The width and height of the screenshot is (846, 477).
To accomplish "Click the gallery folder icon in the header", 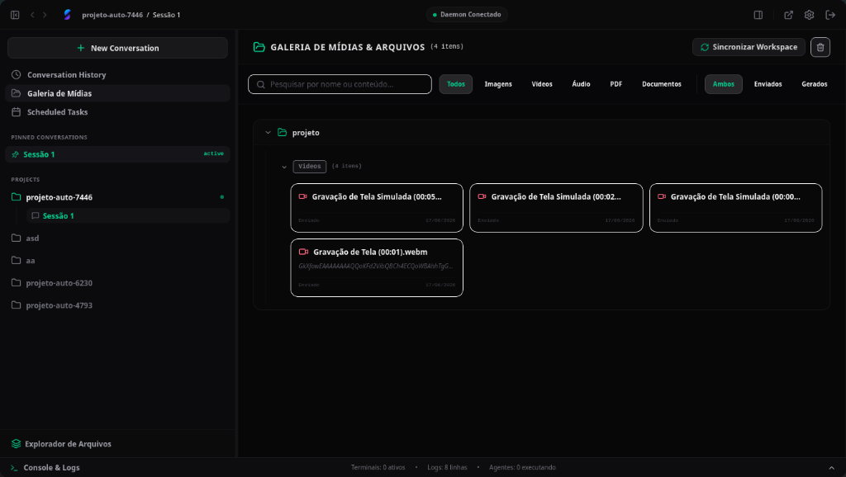I will coord(259,47).
